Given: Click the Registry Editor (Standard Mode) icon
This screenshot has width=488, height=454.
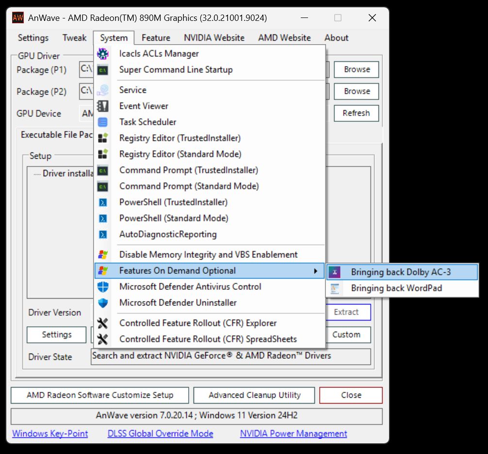Looking at the screenshot, I should [103, 154].
